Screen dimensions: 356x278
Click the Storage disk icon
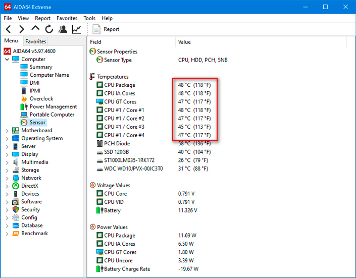pyautogui.click(x=16, y=170)
